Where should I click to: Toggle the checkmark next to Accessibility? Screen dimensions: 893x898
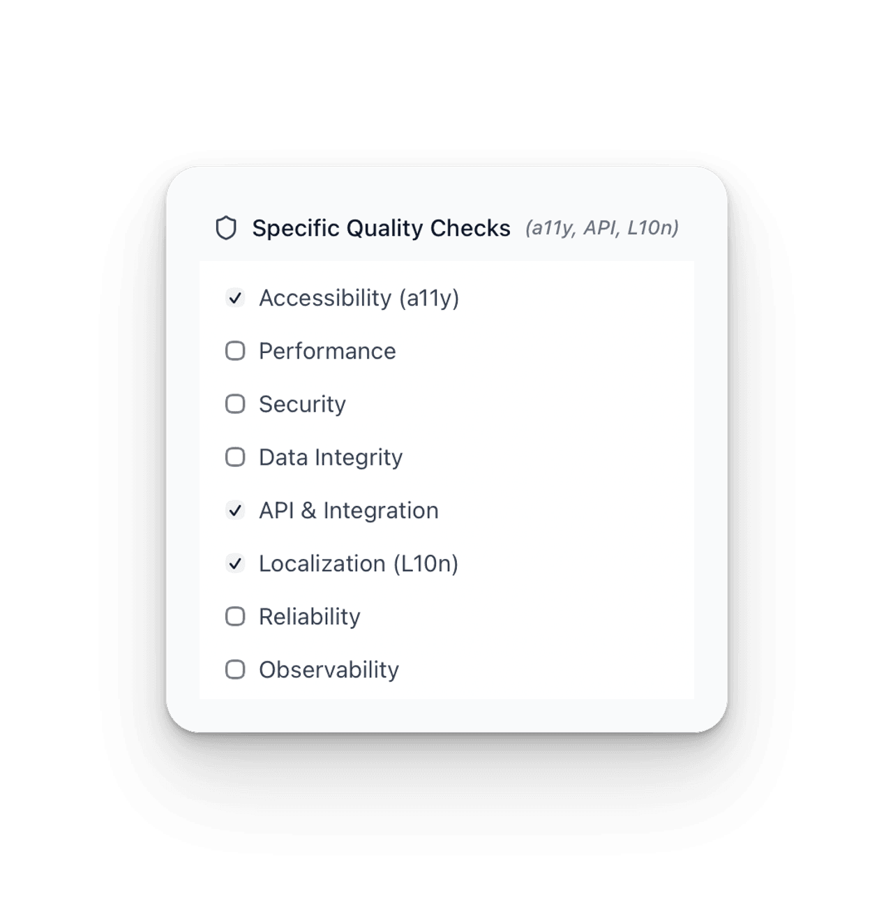tap(235, 298)
